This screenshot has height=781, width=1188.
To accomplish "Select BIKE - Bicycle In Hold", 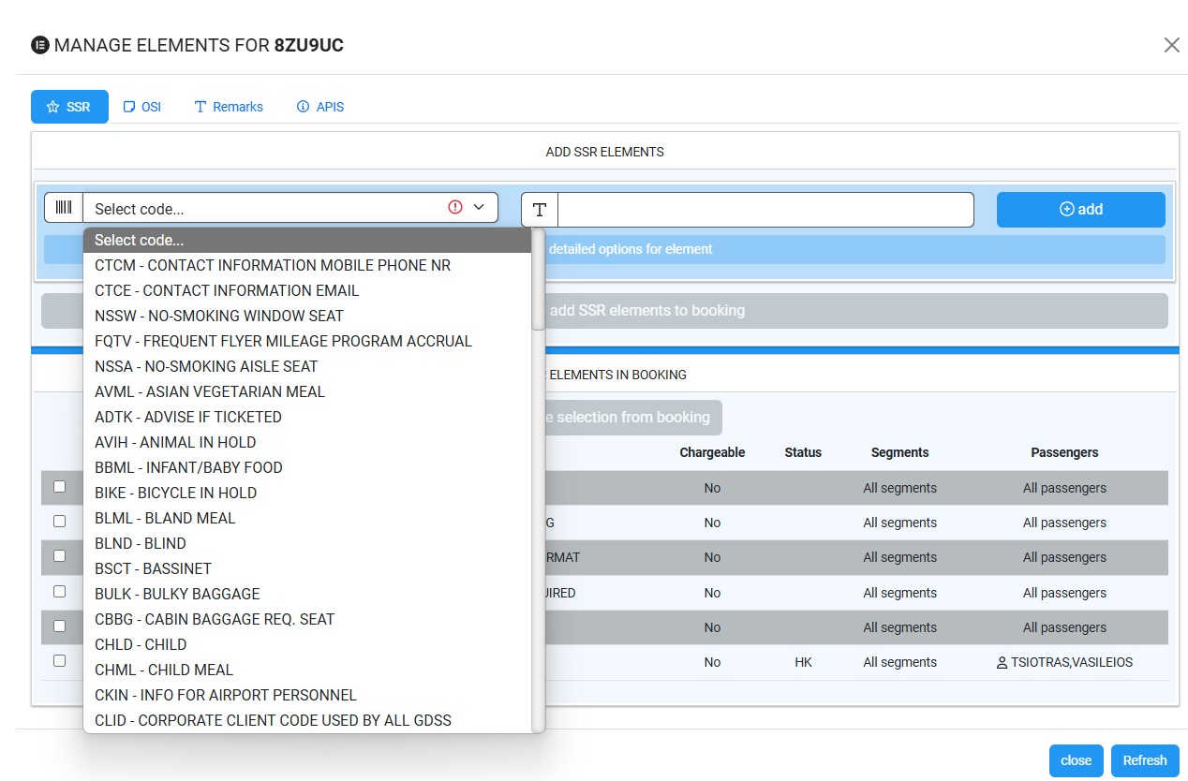I will point(307,494).
